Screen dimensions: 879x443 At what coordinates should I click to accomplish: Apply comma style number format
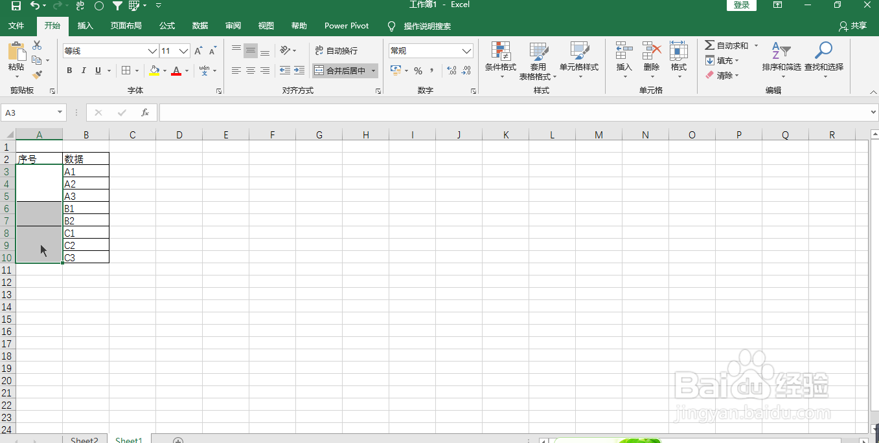(431, 70)
